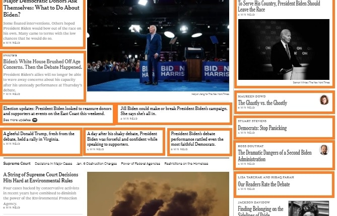Click the See more updates arrow icon
Image resolution: width=337 pixels, height=216 pixels.
(35, 120)
